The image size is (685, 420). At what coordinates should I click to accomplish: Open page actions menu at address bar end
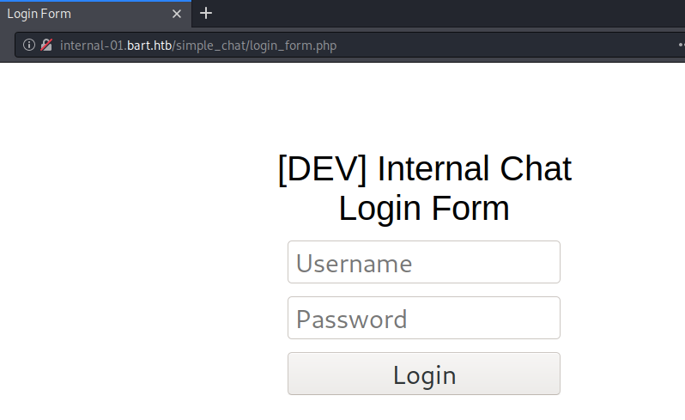tap(680, 45)
